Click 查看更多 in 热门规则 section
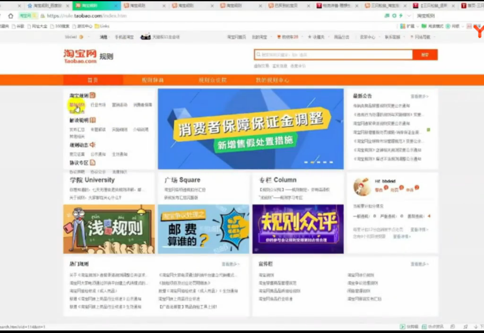 coord(231,264)
